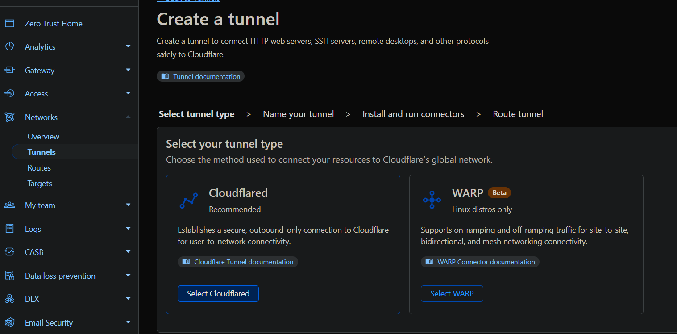Click the Beta badge next to WARP

click(x=499, y=193)
